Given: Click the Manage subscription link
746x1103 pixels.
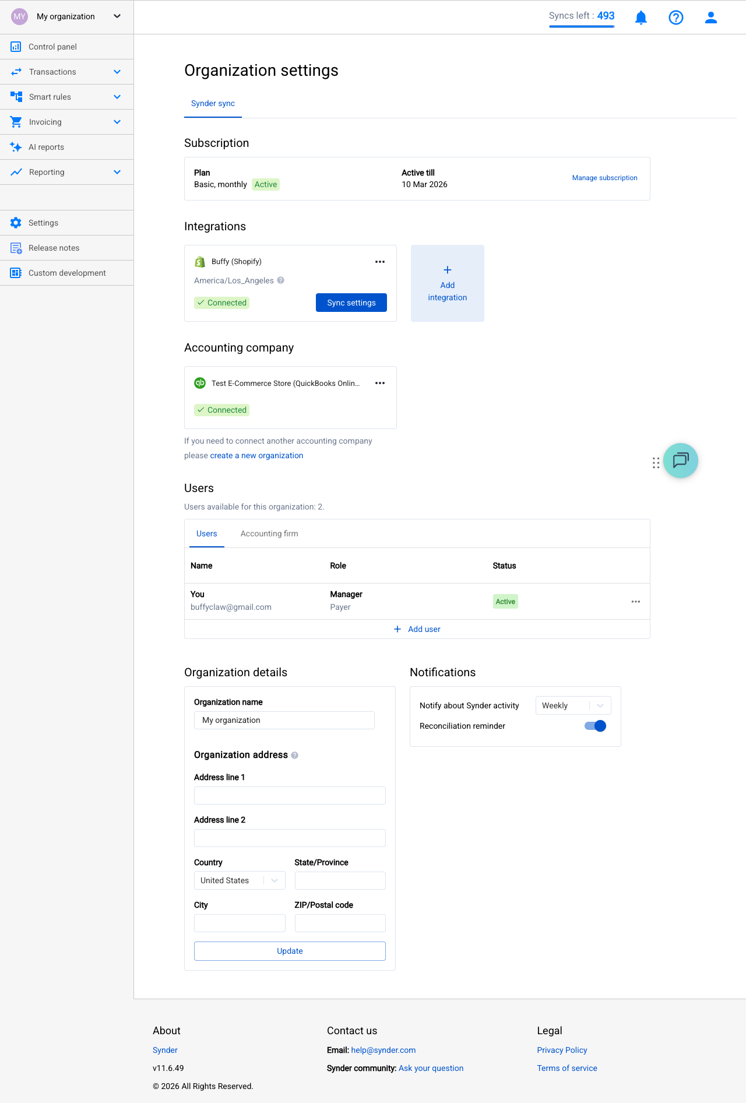Looking at the screenshot, I should [604, 178].
